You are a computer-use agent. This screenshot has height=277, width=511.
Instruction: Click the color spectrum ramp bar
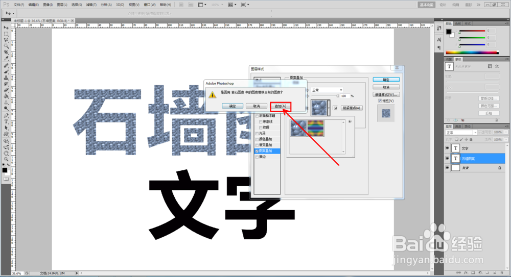click(x=472, y=53)
